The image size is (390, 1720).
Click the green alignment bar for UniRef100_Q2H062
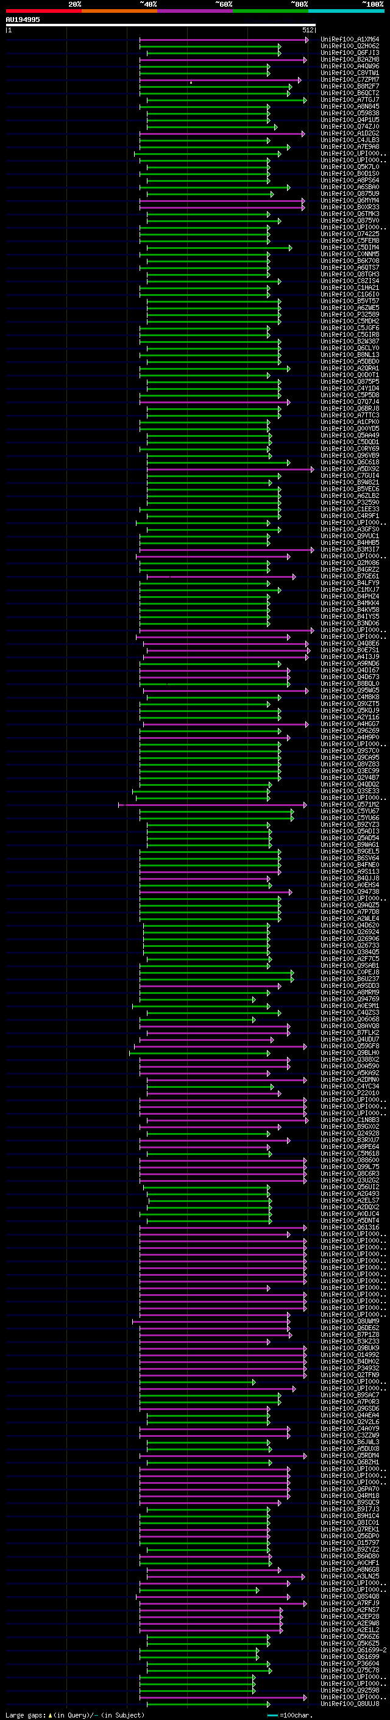[x=210, y=46]
